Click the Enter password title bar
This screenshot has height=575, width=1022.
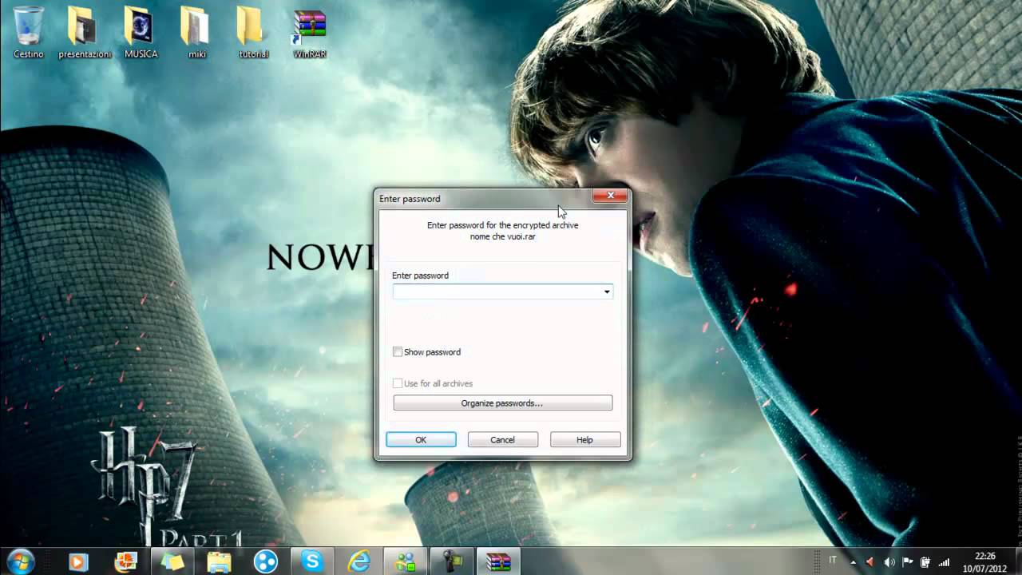(x=484, y=199)
